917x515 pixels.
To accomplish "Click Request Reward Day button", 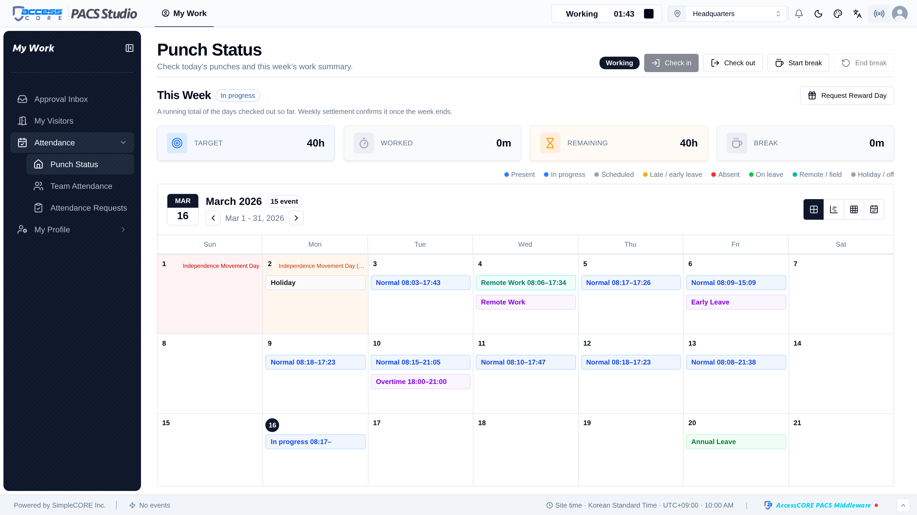I will tap(847, 96).
